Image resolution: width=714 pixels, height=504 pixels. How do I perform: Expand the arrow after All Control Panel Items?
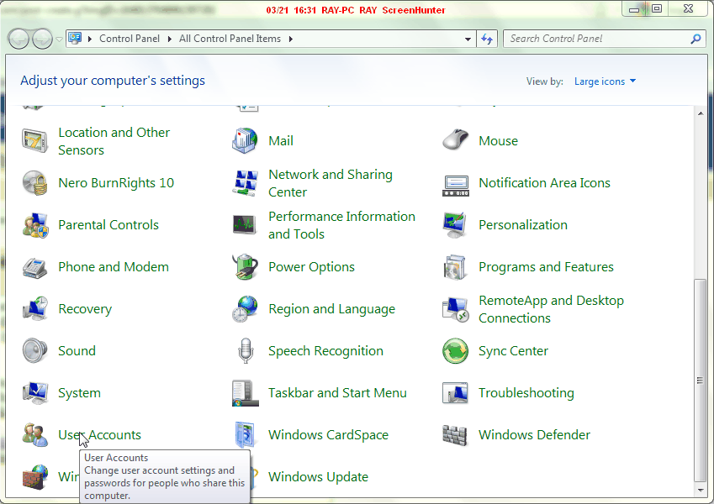tap(290, 39)
